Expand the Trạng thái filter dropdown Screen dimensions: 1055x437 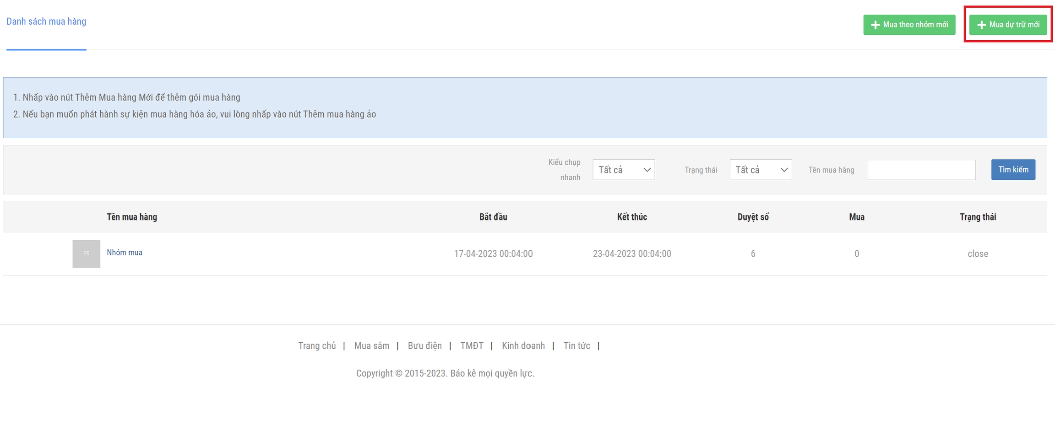coord(760,170)
